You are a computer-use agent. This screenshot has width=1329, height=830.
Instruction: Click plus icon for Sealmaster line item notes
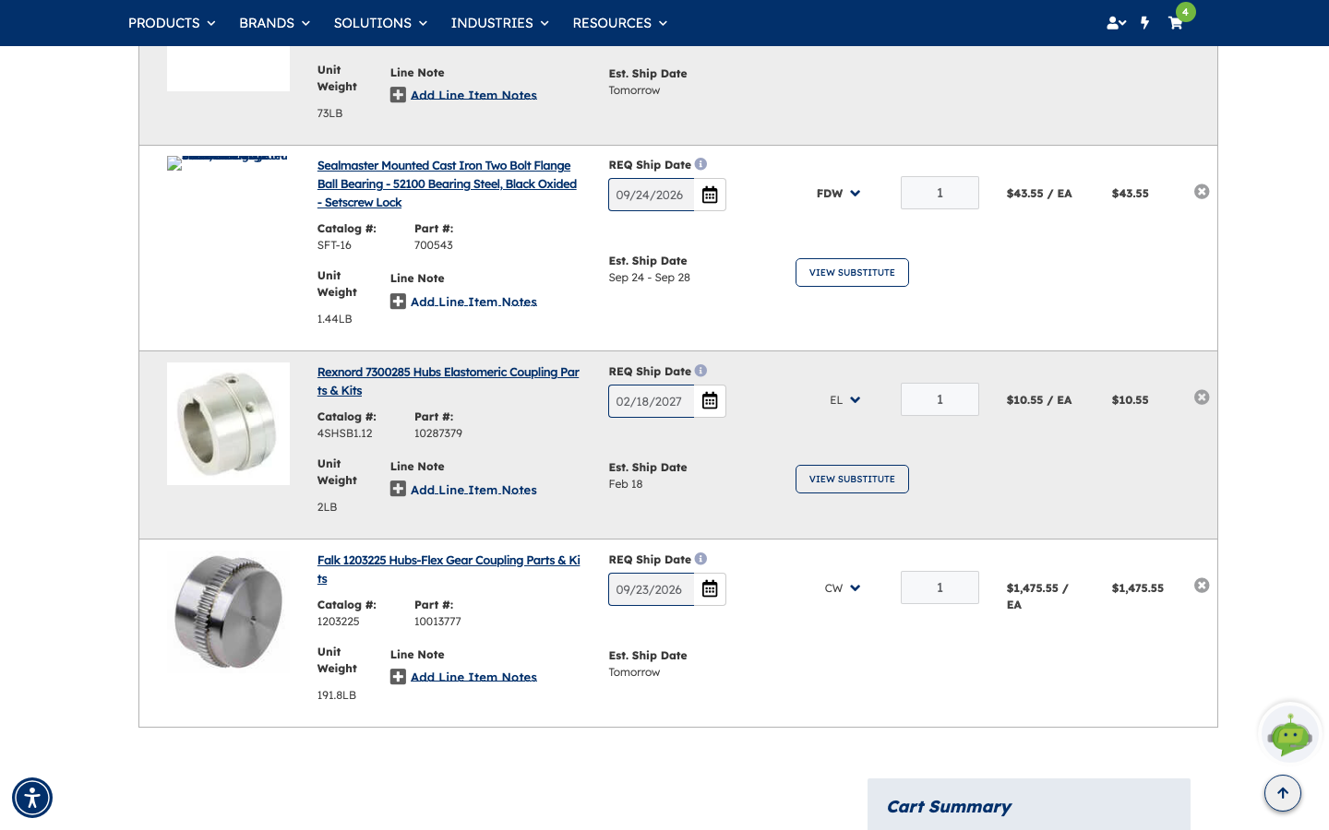(x=398, y=302)
